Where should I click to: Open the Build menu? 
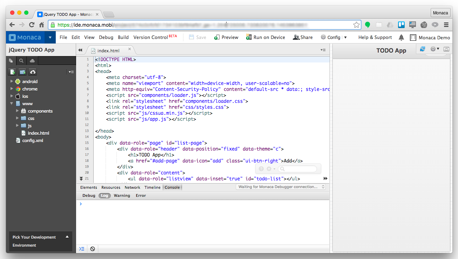[x=123, y=37]
